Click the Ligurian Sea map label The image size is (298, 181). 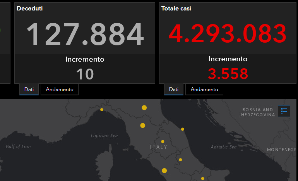point(104,136)
